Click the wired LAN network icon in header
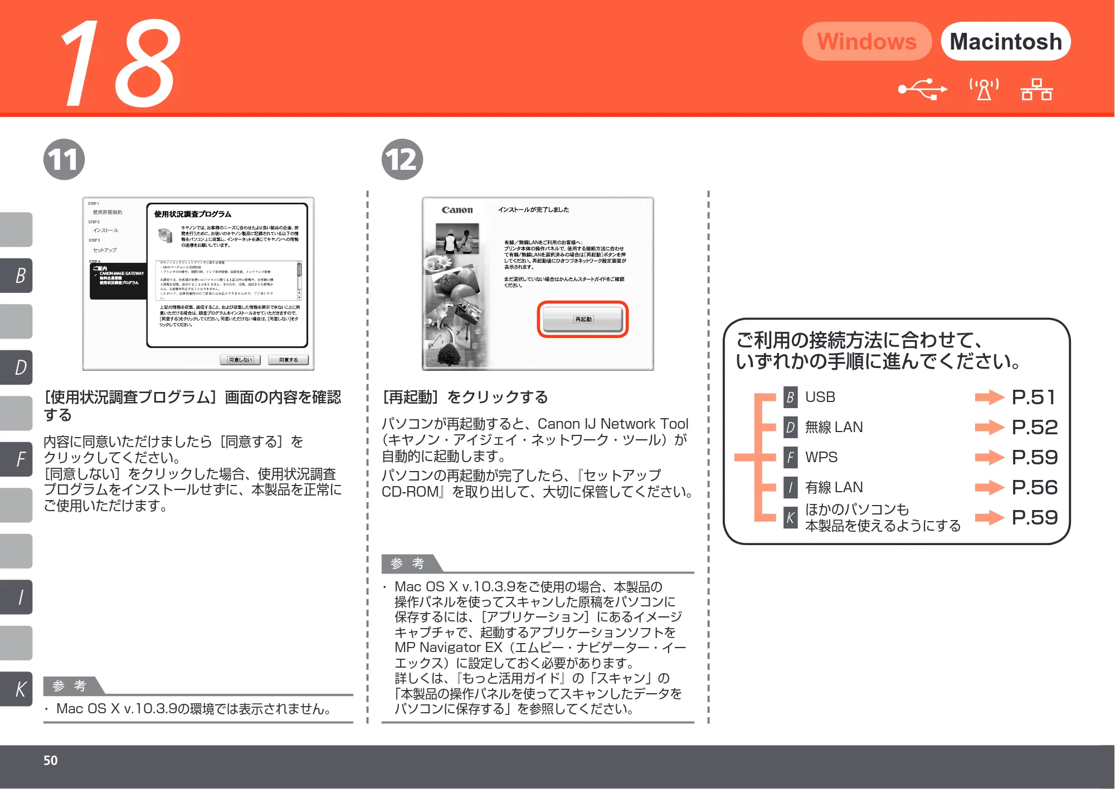Viewport: 1115px width, 789px height. (x=1036, y=89)
